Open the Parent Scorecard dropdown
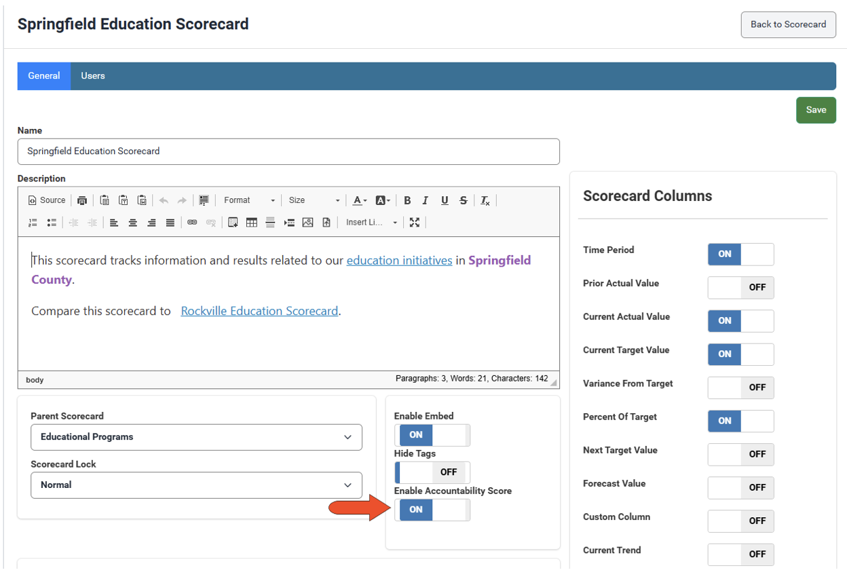 [196, 437]
